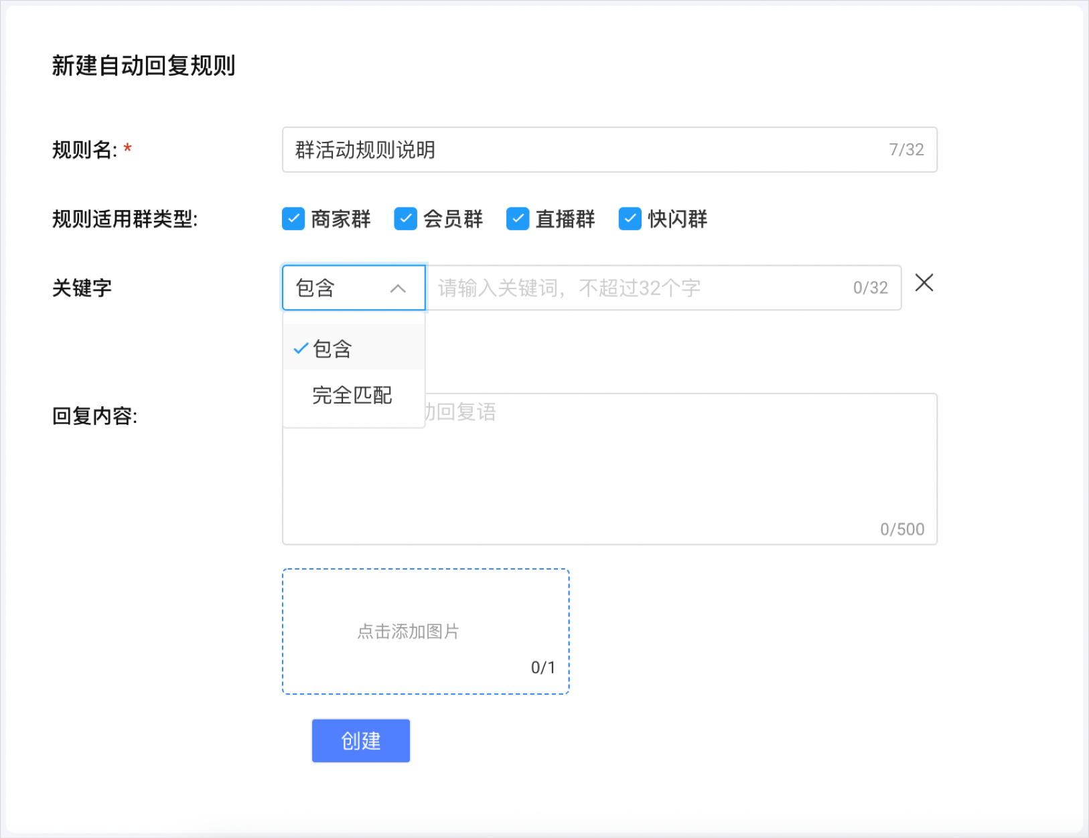Click the keyword input field
The width and height of the screenshot is (1089, 838).
pos(664,288)
